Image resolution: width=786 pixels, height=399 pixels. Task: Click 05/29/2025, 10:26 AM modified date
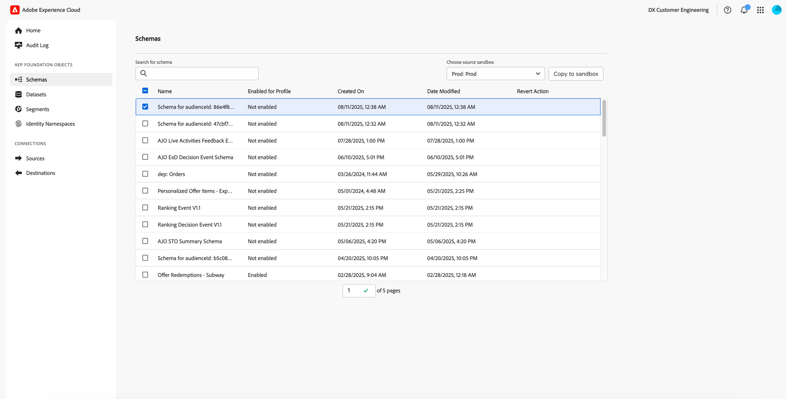coord(452,174)
